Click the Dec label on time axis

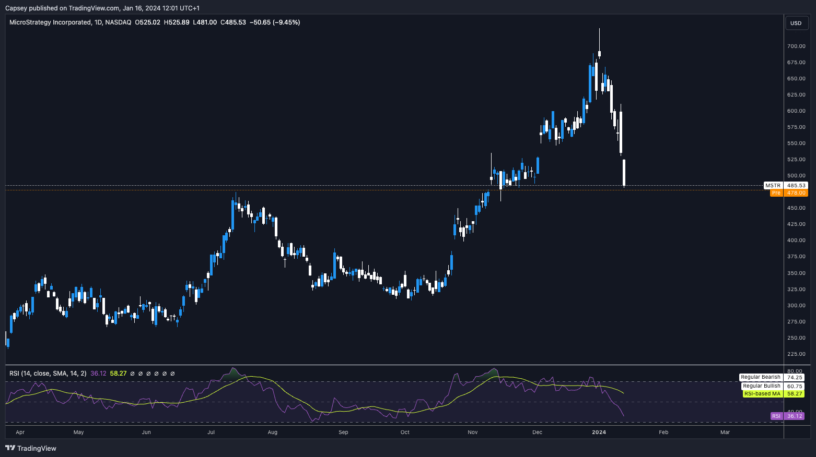[x=537, y=432]
